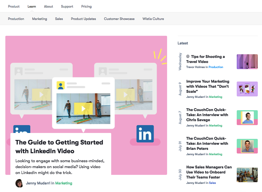This screenshot has height=192, width=262.
Task: Click the group photo thumbnail for Sales article
Action: click(247, 175)
